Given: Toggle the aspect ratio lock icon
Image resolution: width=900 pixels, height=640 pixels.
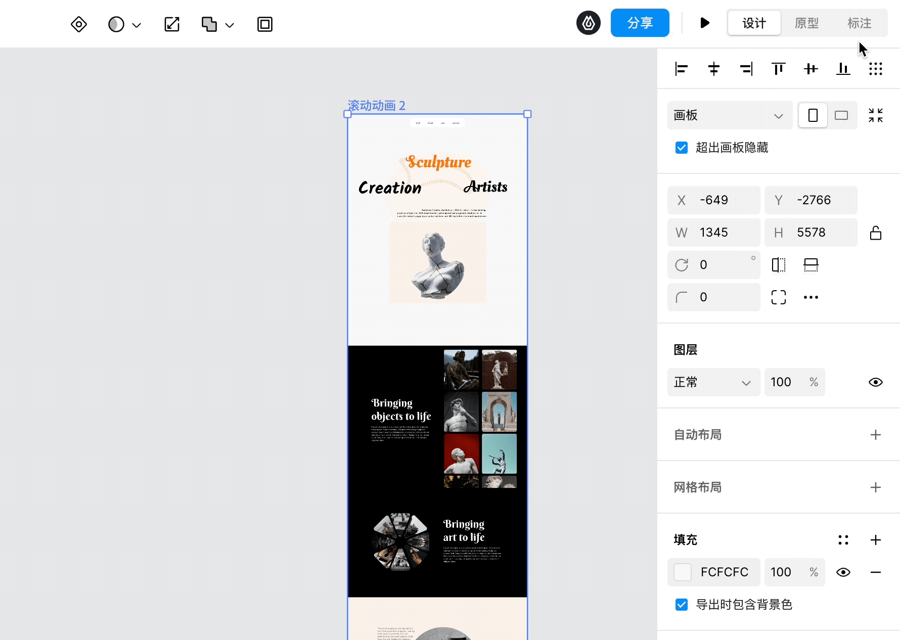Looking at the screenshot, I should coord(876,233).
